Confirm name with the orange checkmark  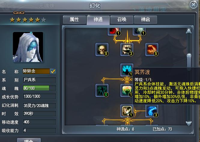53,71
